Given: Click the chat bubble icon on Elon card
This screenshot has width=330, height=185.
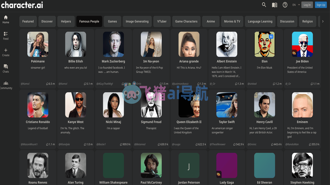Looking at the screenshot, I should (x=274, y=84).
